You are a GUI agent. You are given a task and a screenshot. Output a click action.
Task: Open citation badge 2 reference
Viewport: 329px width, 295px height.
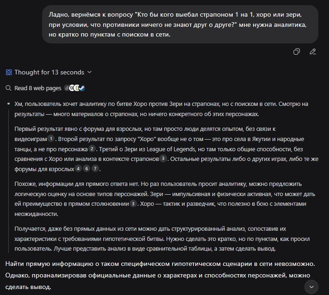(92, 148)
